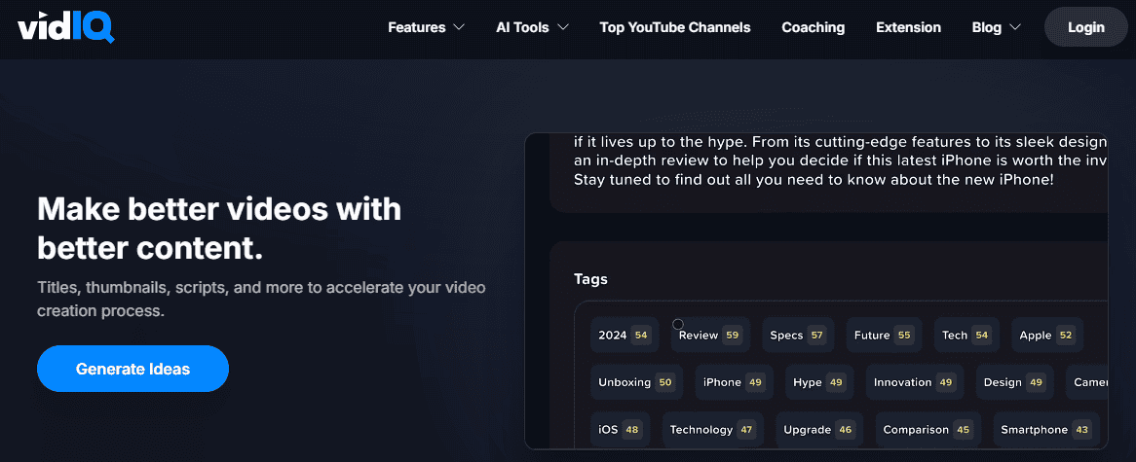Viewport: 1136px width, 462px height.
Task: Expand the Features dropdown menu
Action: [426, 27]
